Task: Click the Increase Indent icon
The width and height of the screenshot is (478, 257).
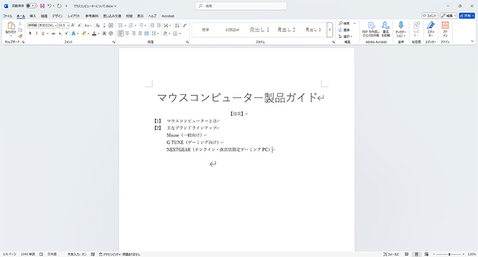Action: [158, 25]
